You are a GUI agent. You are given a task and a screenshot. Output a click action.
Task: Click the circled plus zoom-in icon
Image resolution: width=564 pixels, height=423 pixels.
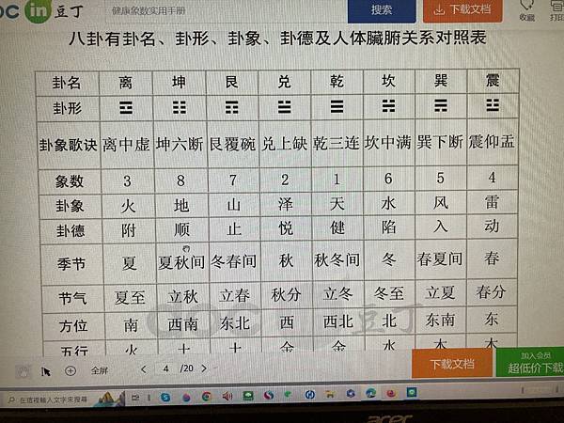pyautogui.click(x=70, y=370)
